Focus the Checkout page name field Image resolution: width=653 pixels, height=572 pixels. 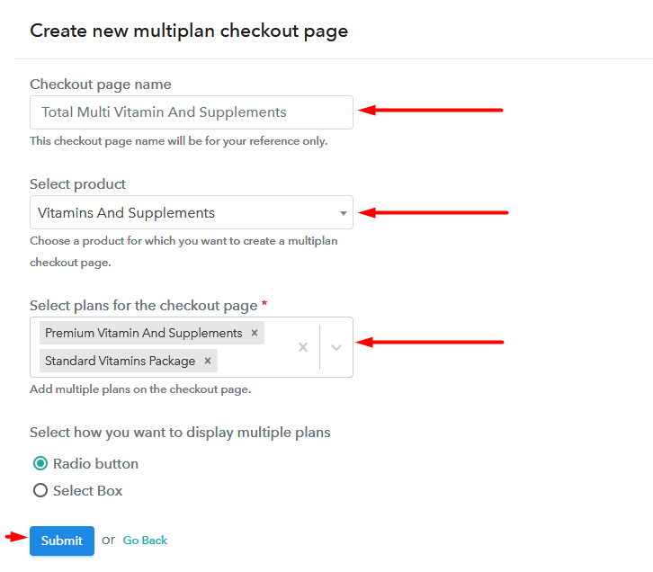click(x=191, y=112)
